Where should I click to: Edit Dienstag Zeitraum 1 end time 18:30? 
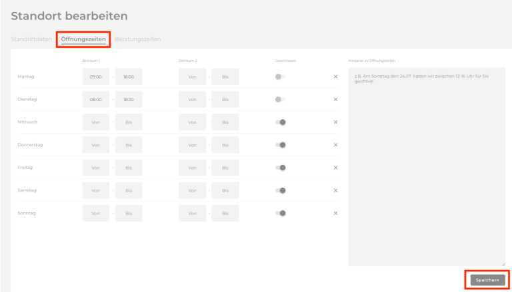(129, 100)
